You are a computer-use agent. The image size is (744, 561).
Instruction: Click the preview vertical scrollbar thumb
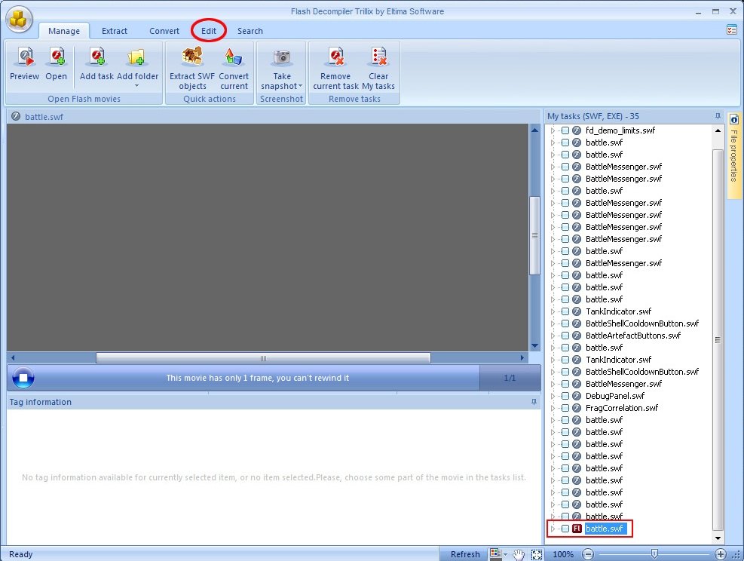click(534, 235)
